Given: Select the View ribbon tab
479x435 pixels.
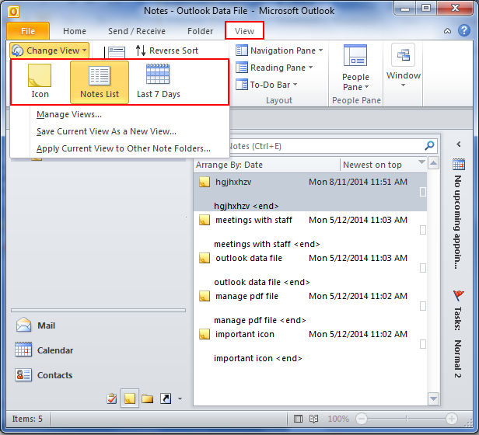Looking at the screenshot, I should pos(244,31).
